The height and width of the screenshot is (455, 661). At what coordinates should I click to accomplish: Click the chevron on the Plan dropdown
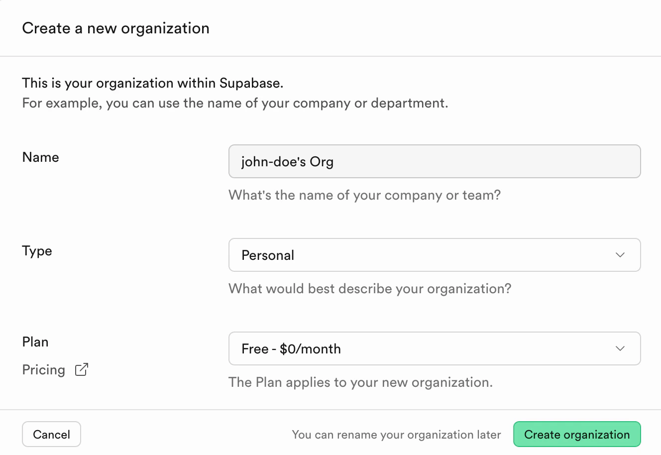coord(620,348)
